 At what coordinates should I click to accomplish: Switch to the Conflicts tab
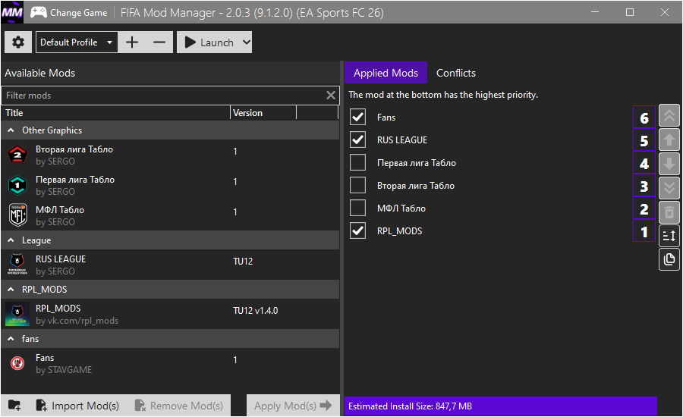pyautogui.click(x=455, y=74)
